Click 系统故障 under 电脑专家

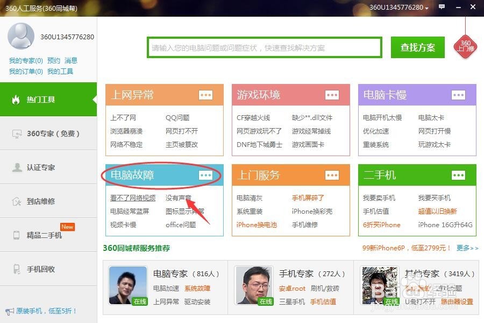[x=197, y=289]
